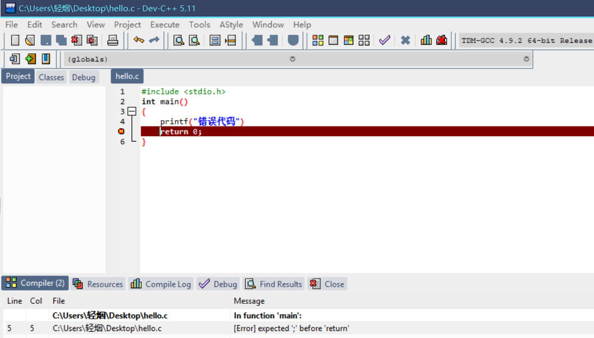Viewport: 594px width, 338px height.
Task: Open the (globals) scope dropdown
Action: [292, 59]
